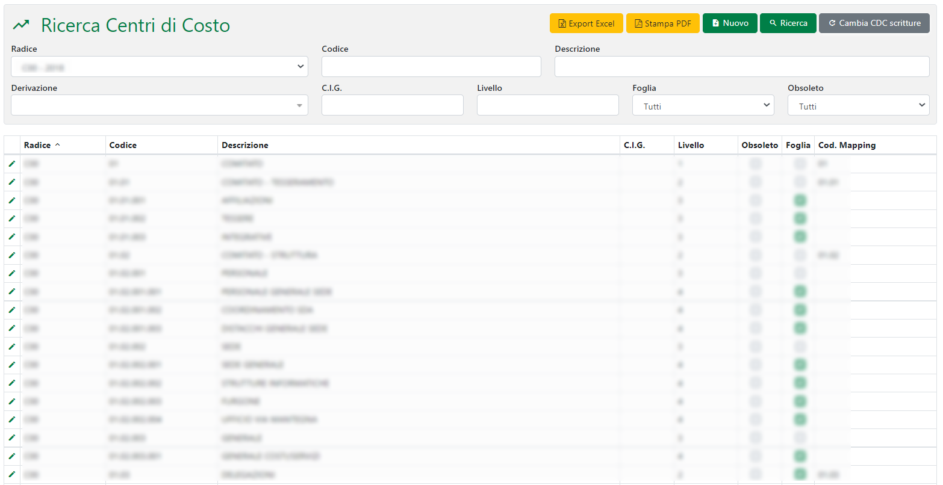Click the green trend chart icon by the title
This screenshot has height=485, width=943.
coord(21,25)
